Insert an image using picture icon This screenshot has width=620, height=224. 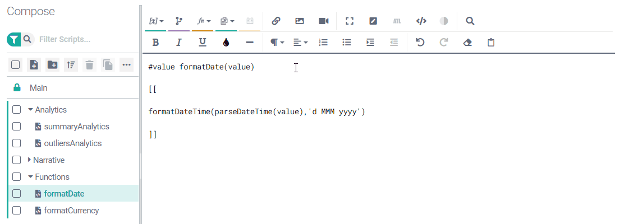pyautogui.click(x=300, y=21)
